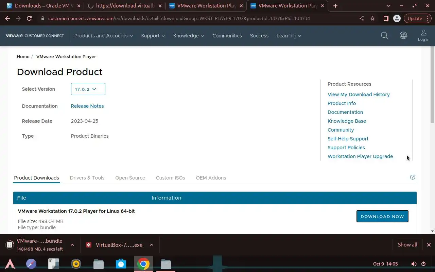Open the Chrome profile avatar icon

(397, 18)
